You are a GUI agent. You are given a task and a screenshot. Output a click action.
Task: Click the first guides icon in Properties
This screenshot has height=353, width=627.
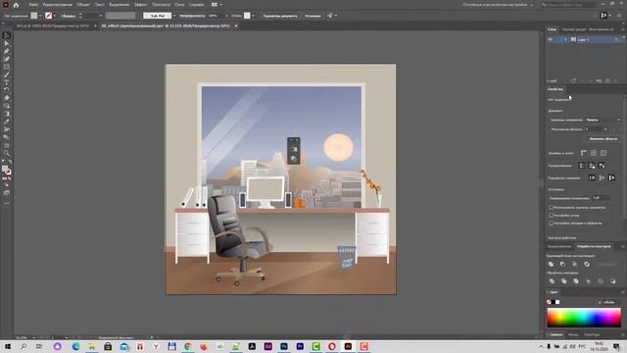[582, 166]
